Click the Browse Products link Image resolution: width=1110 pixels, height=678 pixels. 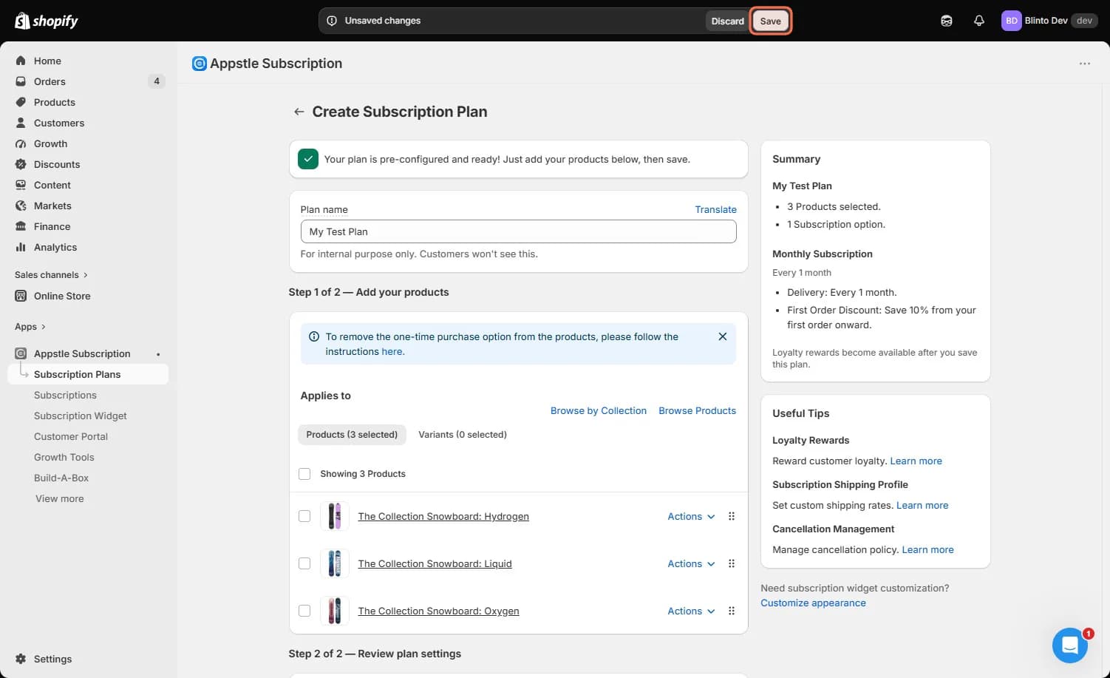click(697, 410)
